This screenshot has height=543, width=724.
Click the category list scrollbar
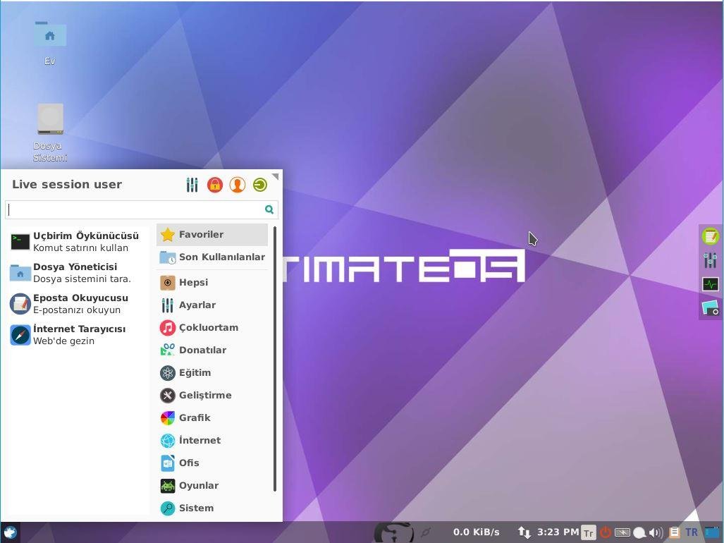pos(275,359)
